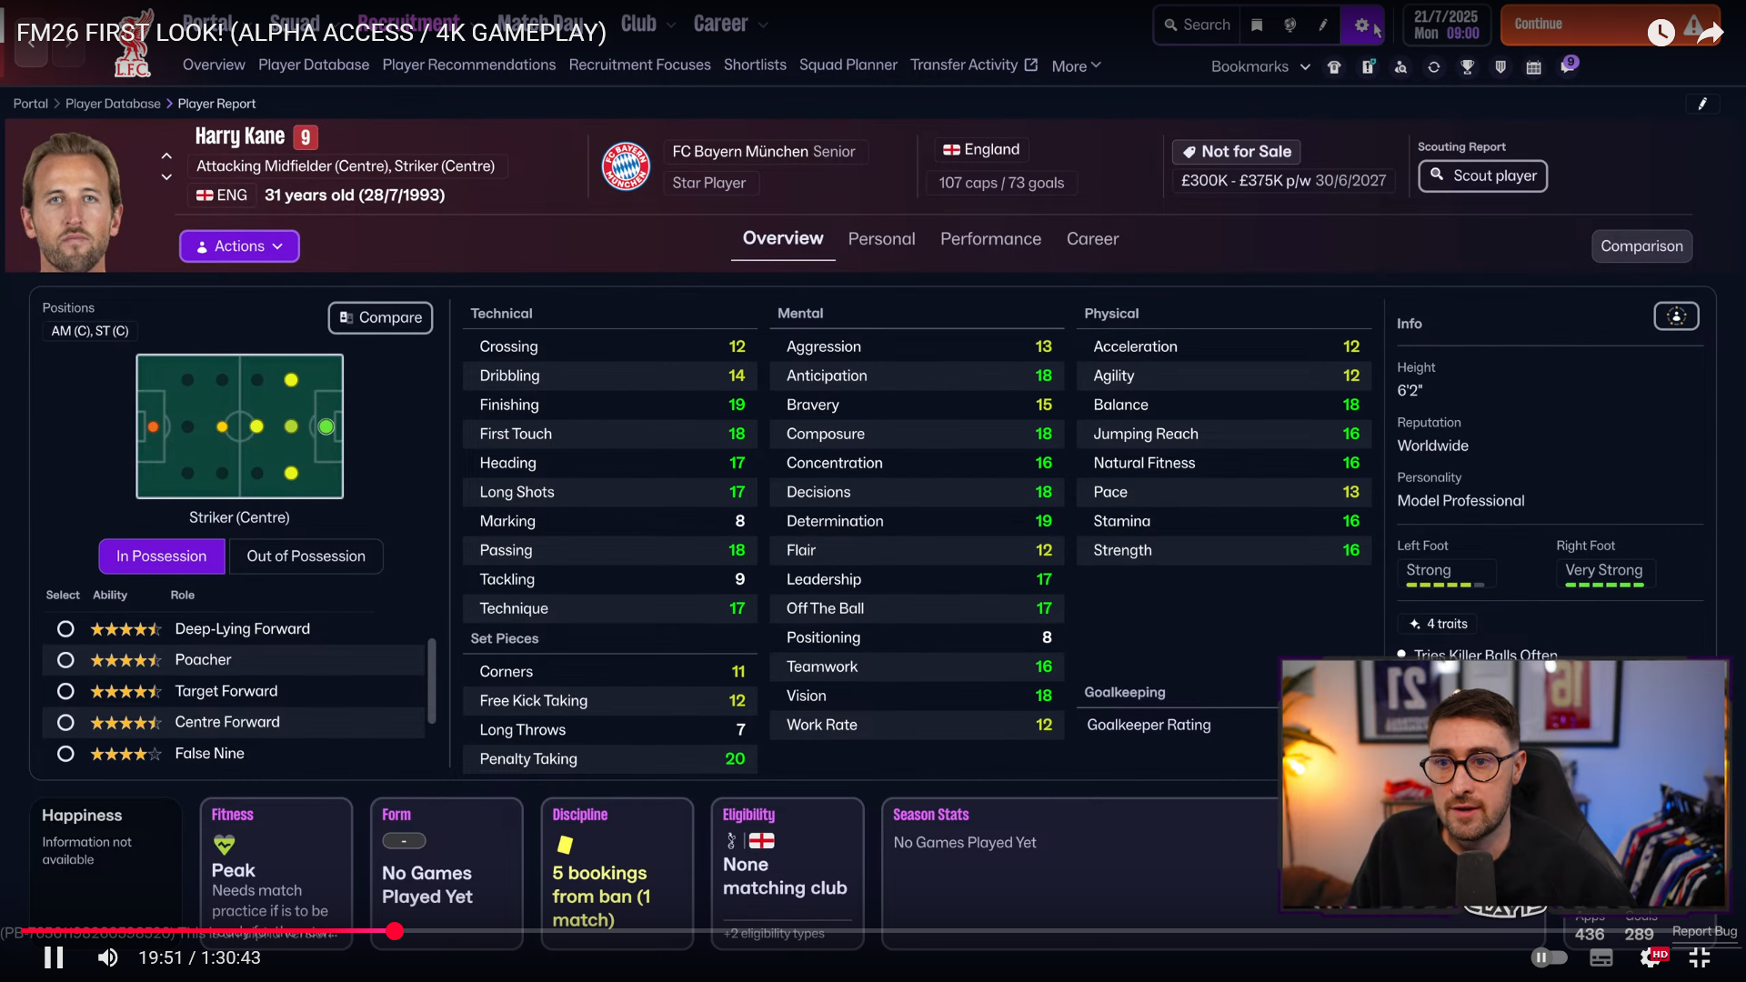Image resolution: width=1746 pixels, height=982 pixels.
Task: Click the club shield bookmark icon
Action: (1500, 67)
